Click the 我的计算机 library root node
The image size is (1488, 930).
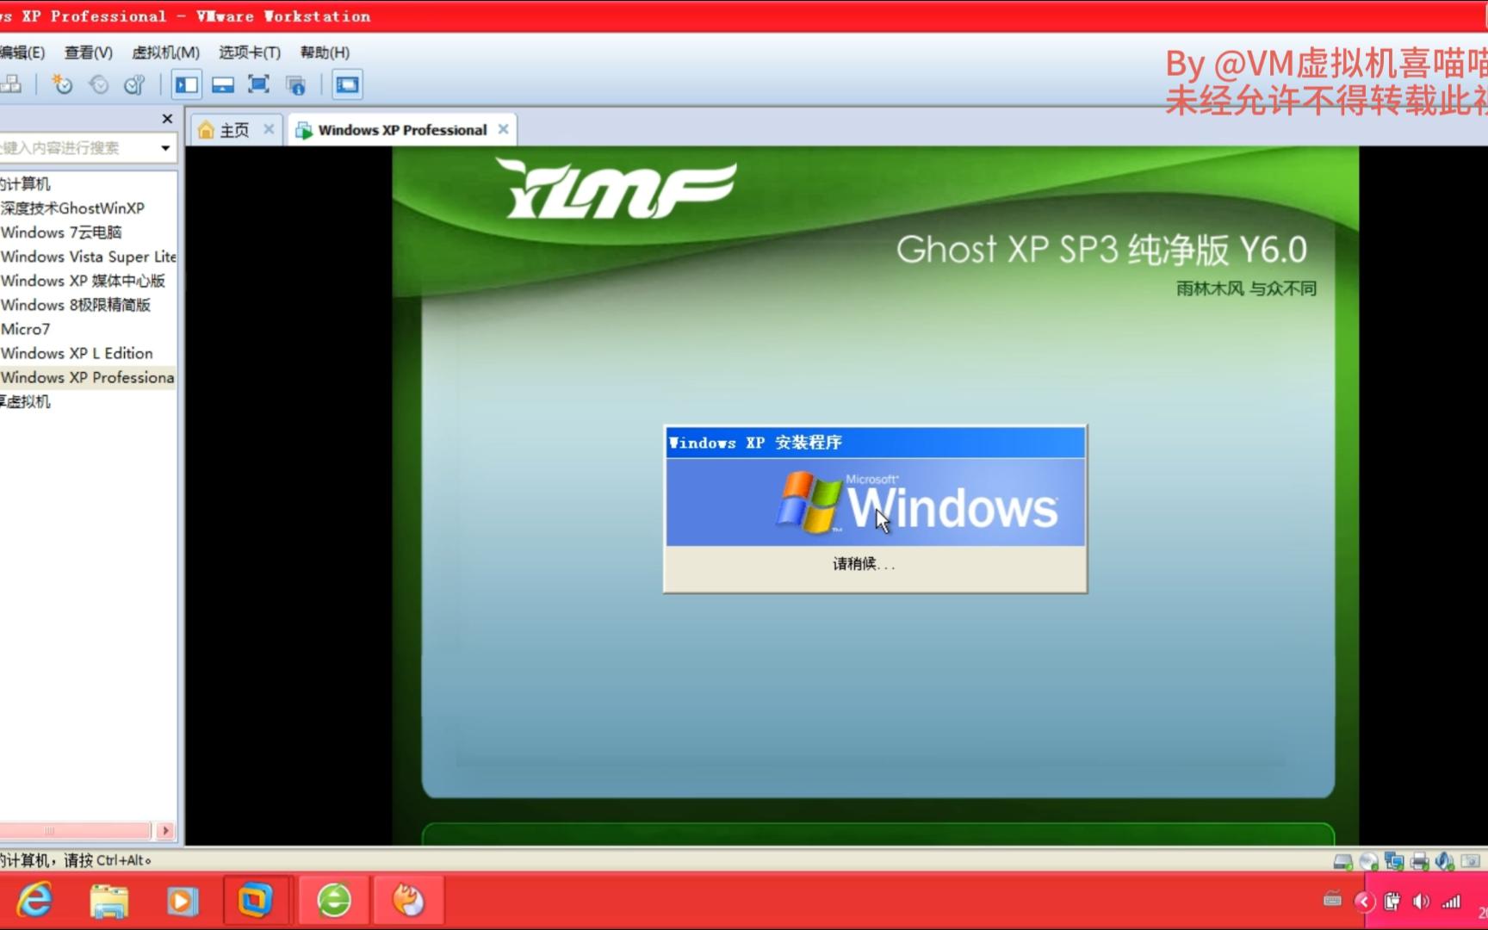pos(26,184)
